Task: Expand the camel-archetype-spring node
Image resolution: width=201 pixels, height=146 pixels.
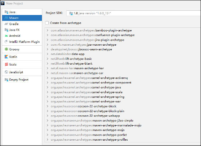Action: (48, 97)
